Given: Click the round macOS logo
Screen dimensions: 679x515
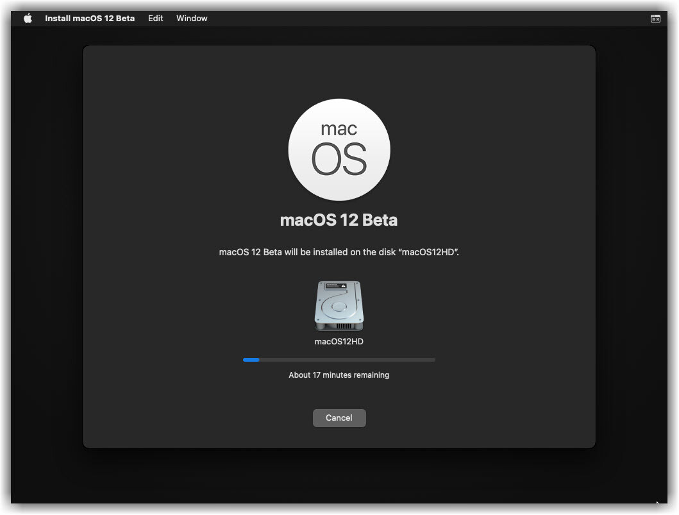Looking at the screenshot, I should (x=339, y=149).
